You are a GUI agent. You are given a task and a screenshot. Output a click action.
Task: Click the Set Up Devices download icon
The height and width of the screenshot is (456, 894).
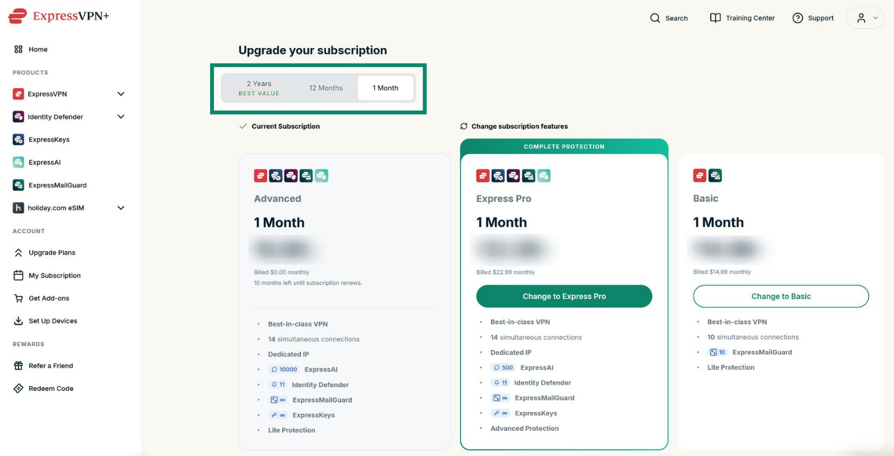click(18, 321)
